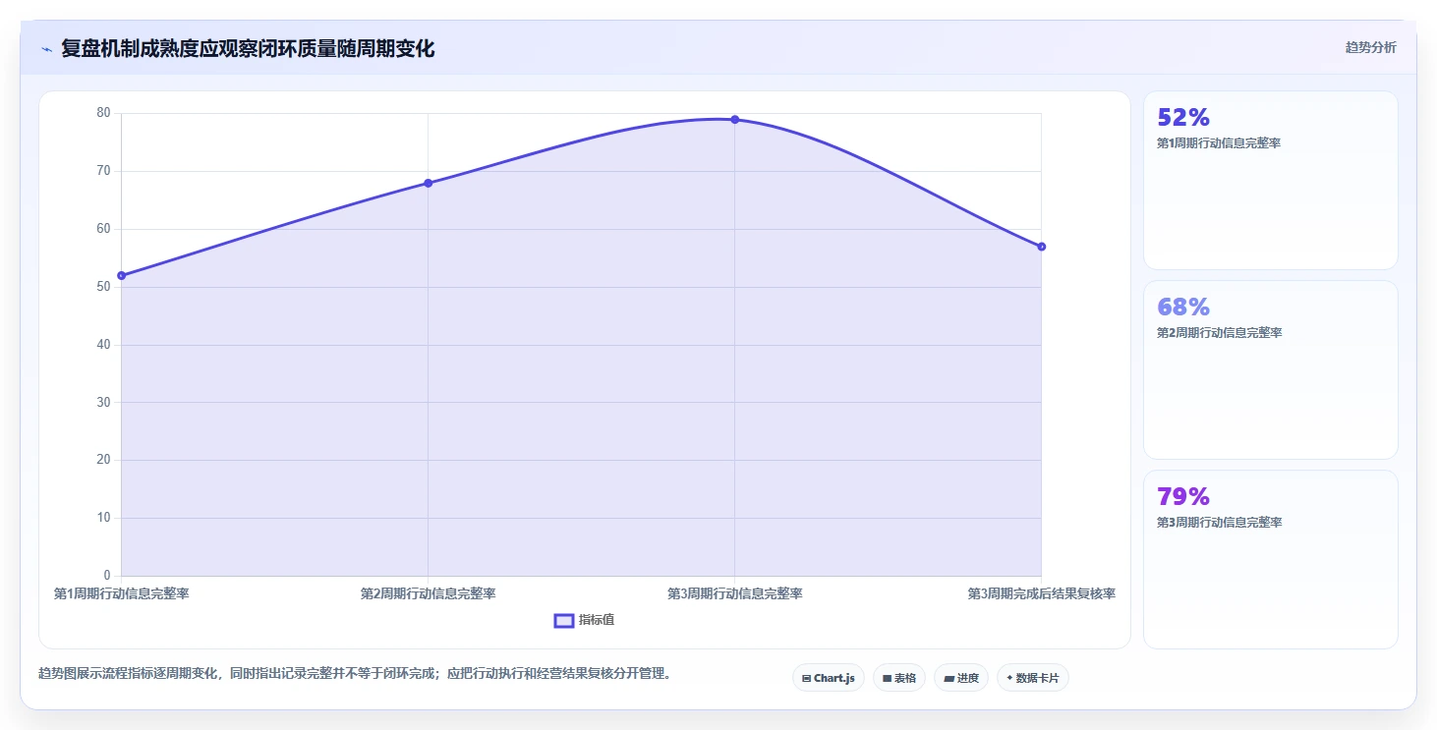
Task: Click the 指标值 legend label
Action: [x=597, y=620]
